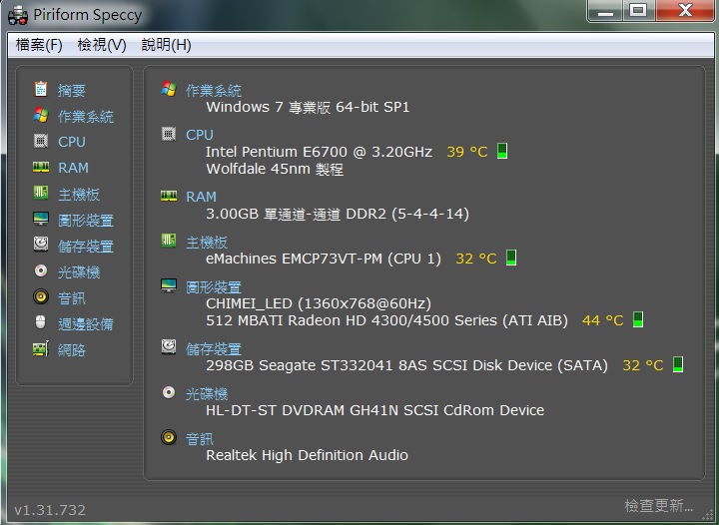Click the 主機板 heading in summary panel
719x525 pixels.
tap(207, 243)
